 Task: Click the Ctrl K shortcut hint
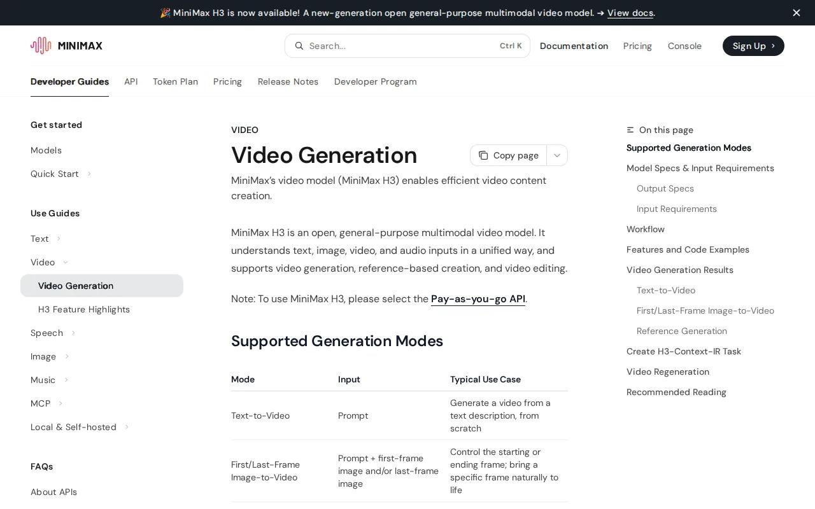click(511, 46)
